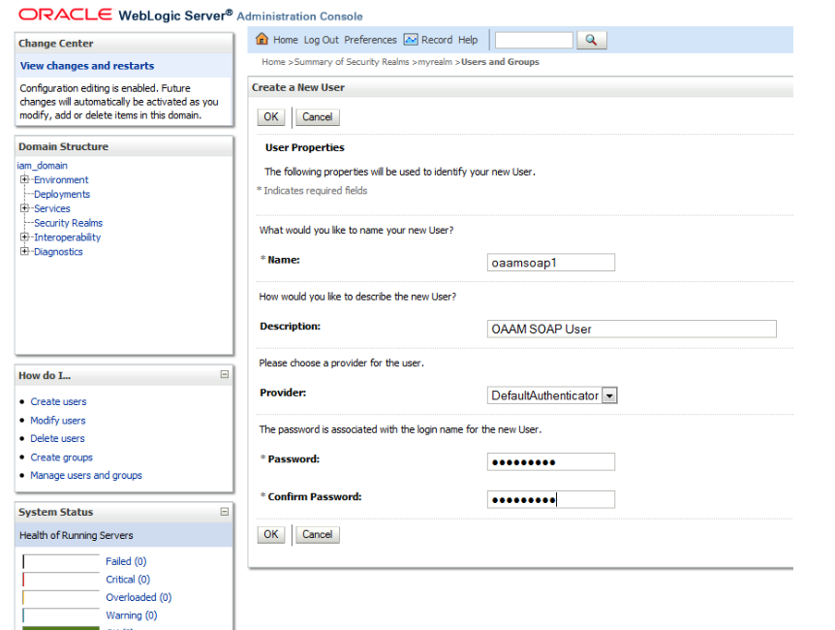Click the toolbar search text box
Image resolution: width=835 pixels, height=630 pixels.
pyautogui.click(x=534, y=40)
